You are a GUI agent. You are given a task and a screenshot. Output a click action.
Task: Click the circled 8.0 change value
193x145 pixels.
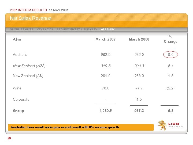[x=170, y=55]
